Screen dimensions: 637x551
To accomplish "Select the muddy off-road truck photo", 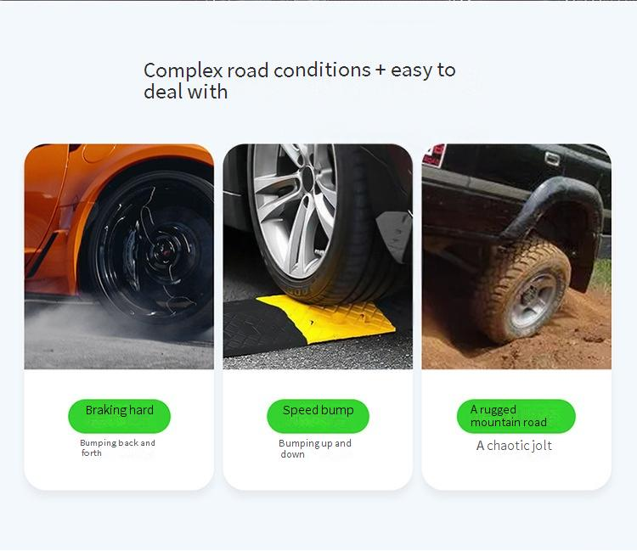I will pyautogui.click(x=516, y=256).
